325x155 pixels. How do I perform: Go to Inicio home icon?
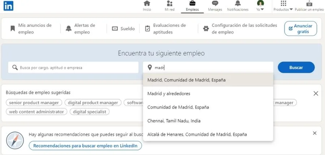tap(147, 4)
